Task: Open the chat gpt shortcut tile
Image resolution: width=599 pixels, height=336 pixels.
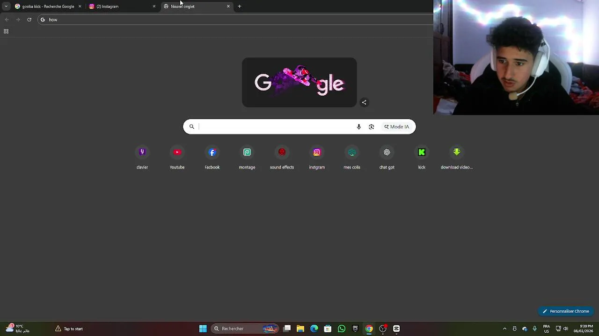Action: point(387,157)
